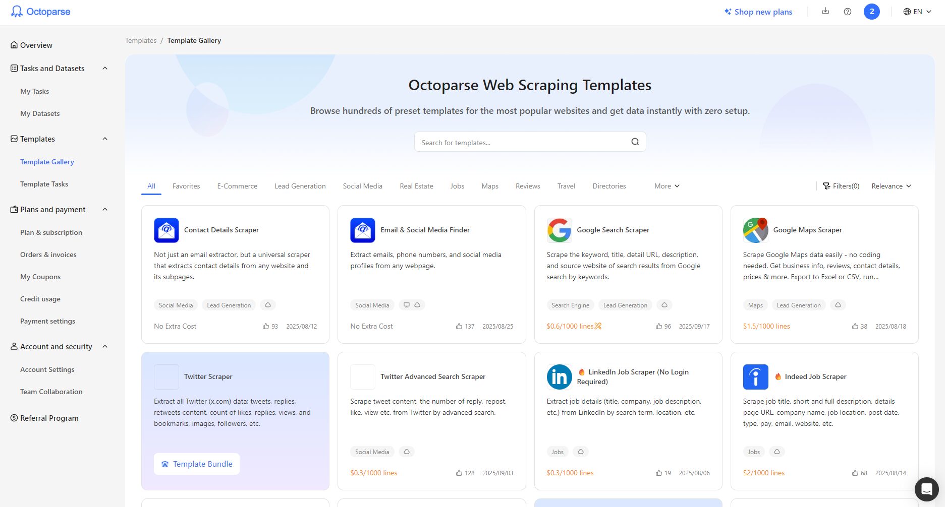Open Credit usage page
This screenshot has width=945, height=507.
[x=40, y=299]
